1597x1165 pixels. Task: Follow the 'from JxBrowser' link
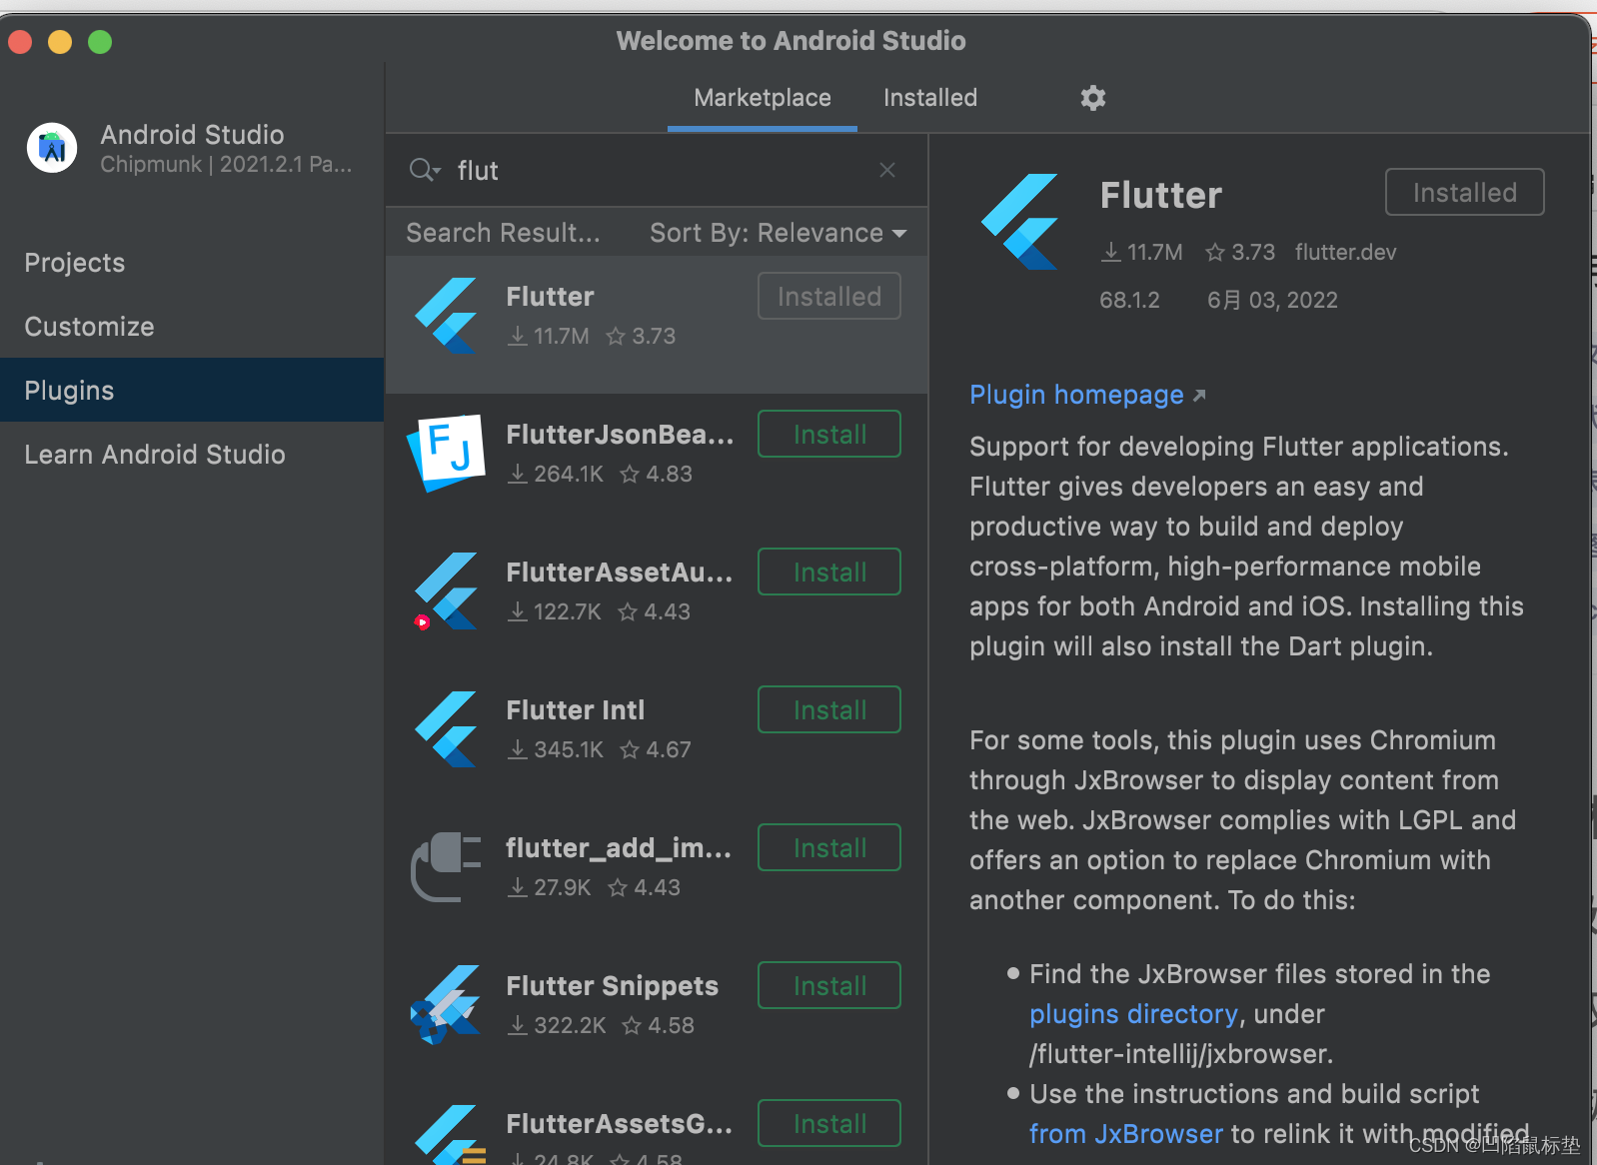[x=1126, y=1134]
